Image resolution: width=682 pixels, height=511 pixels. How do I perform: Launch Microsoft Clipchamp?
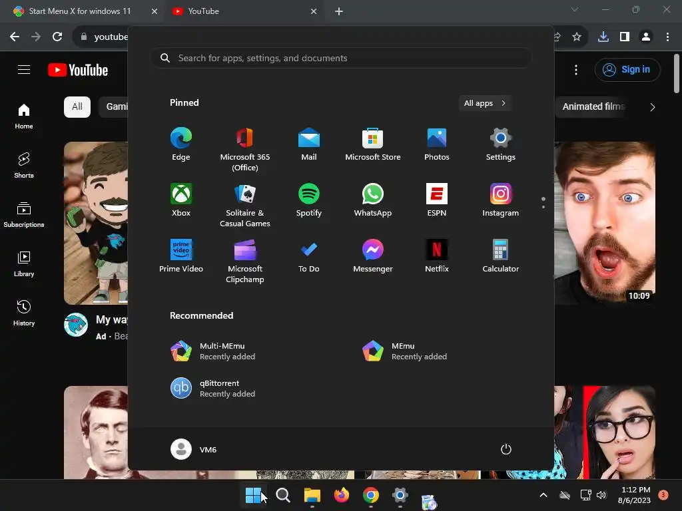245,261
